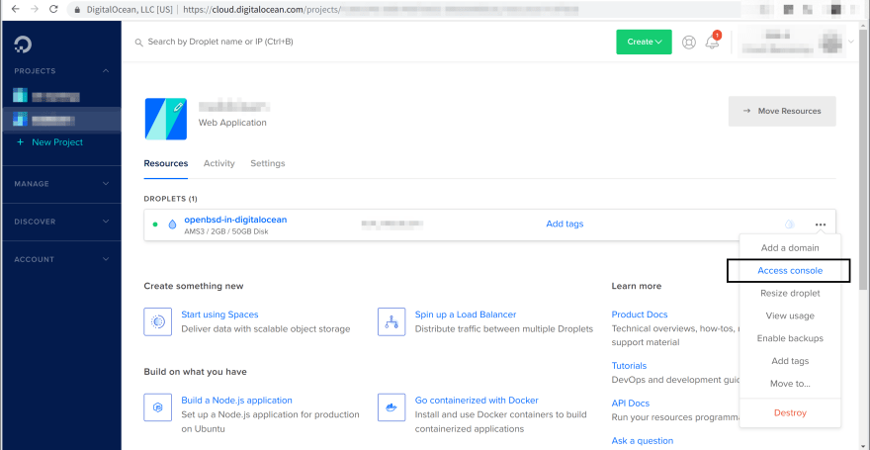This screenshot has height=450, width=870.
Task: Click Add tags link in the droplet row
Action: point(565,224)
